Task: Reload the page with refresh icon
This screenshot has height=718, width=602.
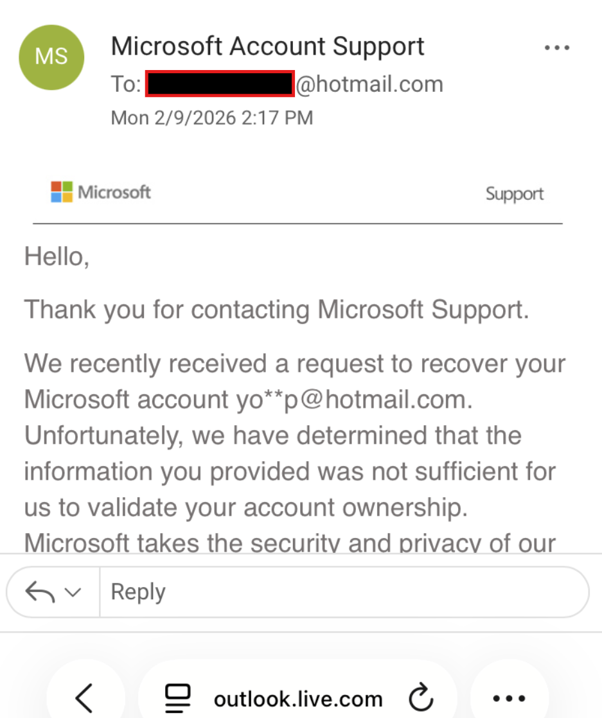Action: tap(421, 698)
